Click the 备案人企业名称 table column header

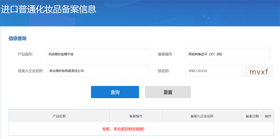tap(202, 116)
